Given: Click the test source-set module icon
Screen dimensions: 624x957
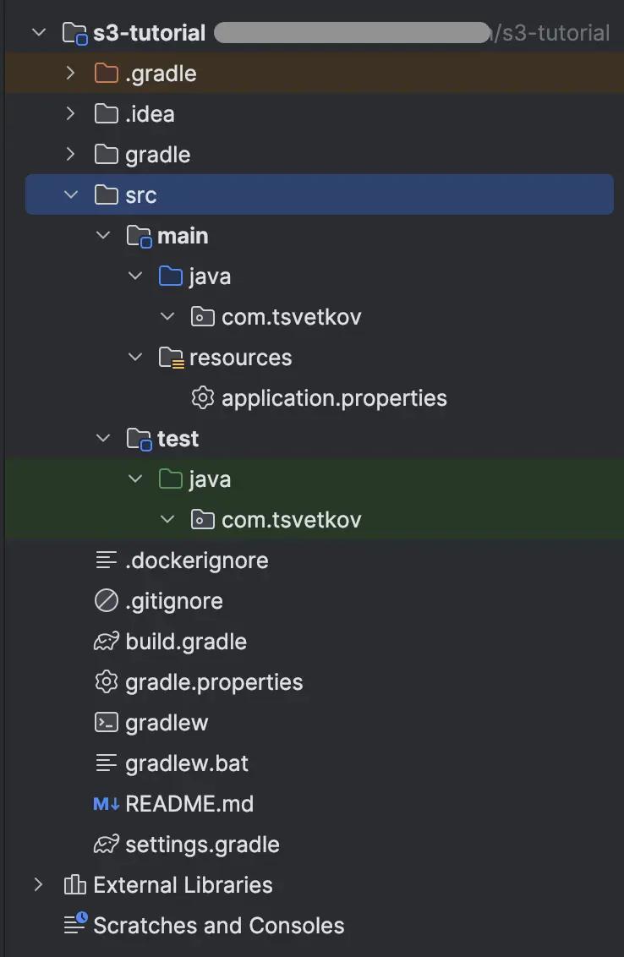Looking at the screenshot, I should [x=140, y=439].
